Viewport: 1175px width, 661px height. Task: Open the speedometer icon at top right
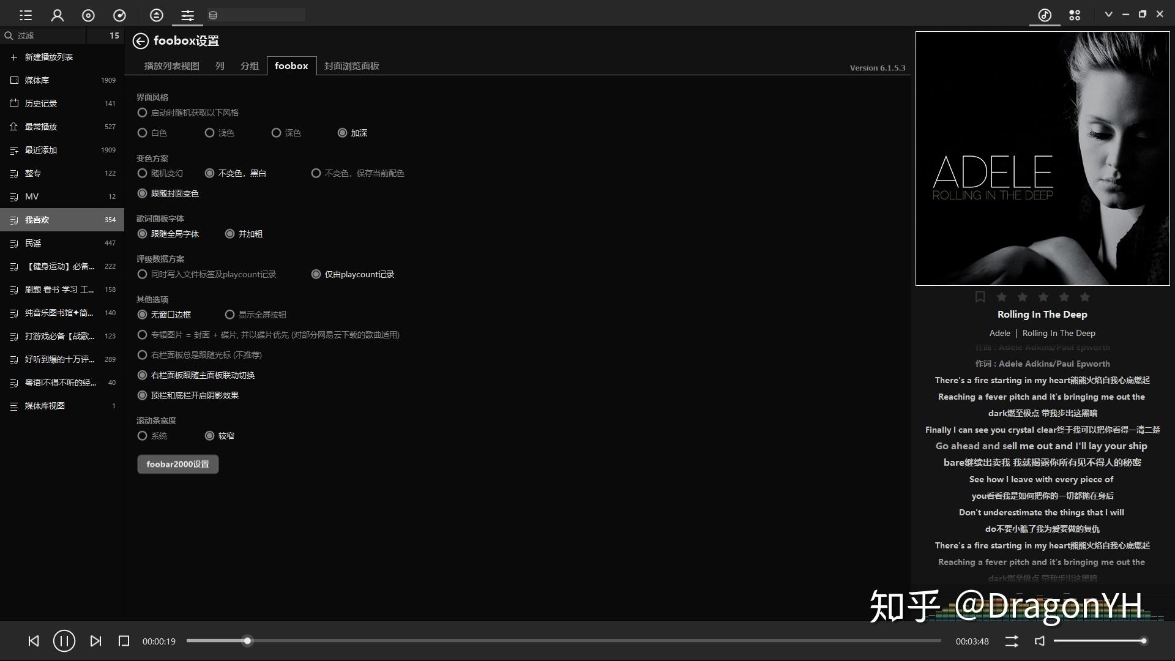tap(1044, 15)
